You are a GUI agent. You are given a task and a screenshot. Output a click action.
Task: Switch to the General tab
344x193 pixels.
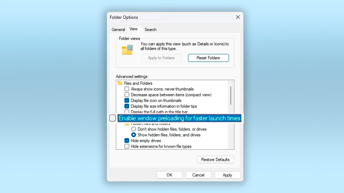[x=118, y=29]
